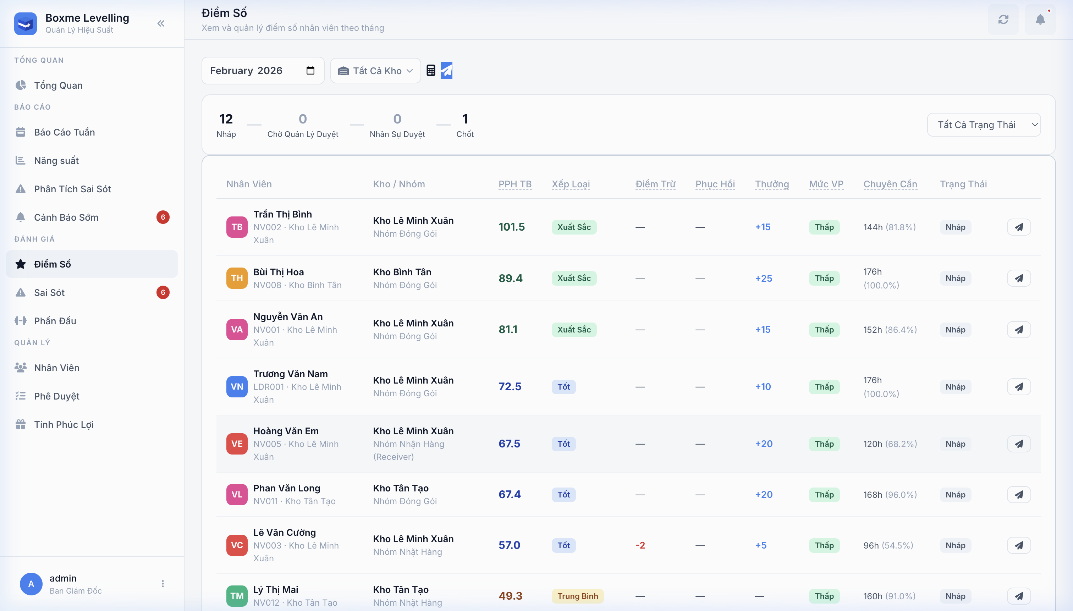Click the blue paper plane send-all icon
1073x611 pixels.
pos(446,71)
